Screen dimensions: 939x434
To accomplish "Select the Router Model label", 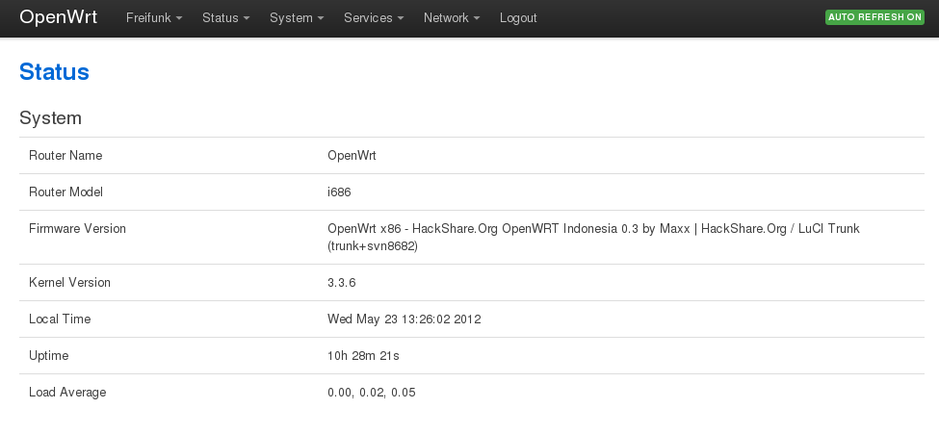I will pyautogui.click(x=65, y=192).
